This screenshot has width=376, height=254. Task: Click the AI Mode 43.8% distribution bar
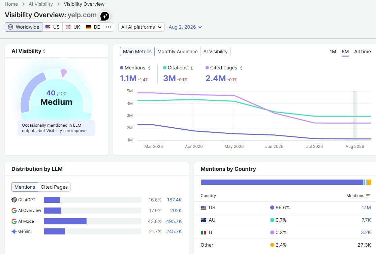point(65,221)
